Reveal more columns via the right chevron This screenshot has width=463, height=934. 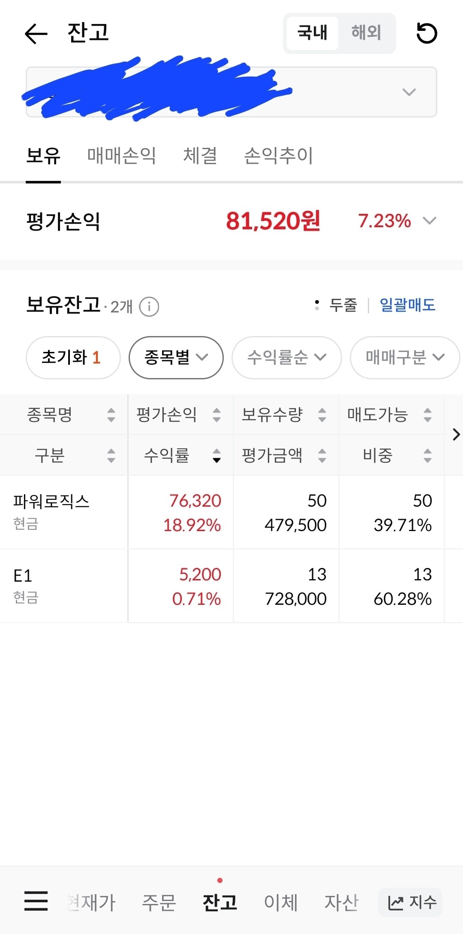click(x=456, y=435)
